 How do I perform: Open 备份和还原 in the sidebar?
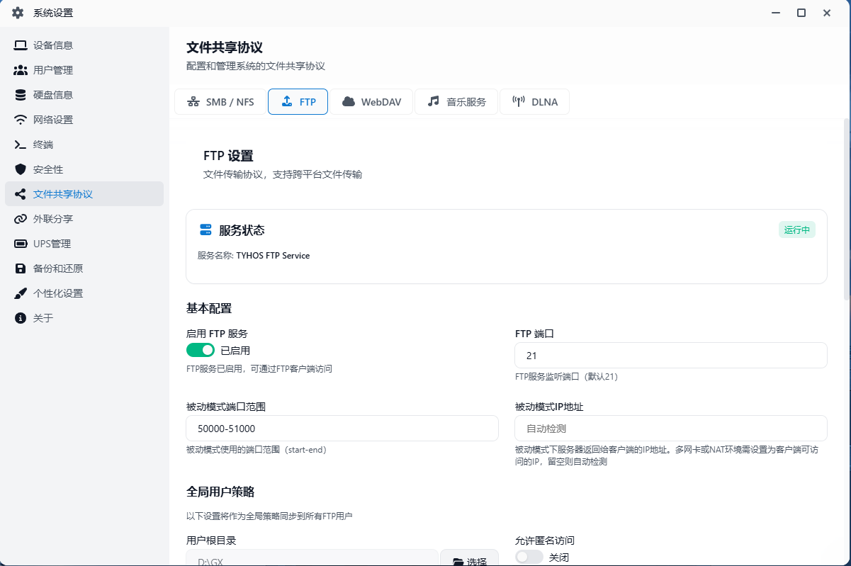[84, 268]
